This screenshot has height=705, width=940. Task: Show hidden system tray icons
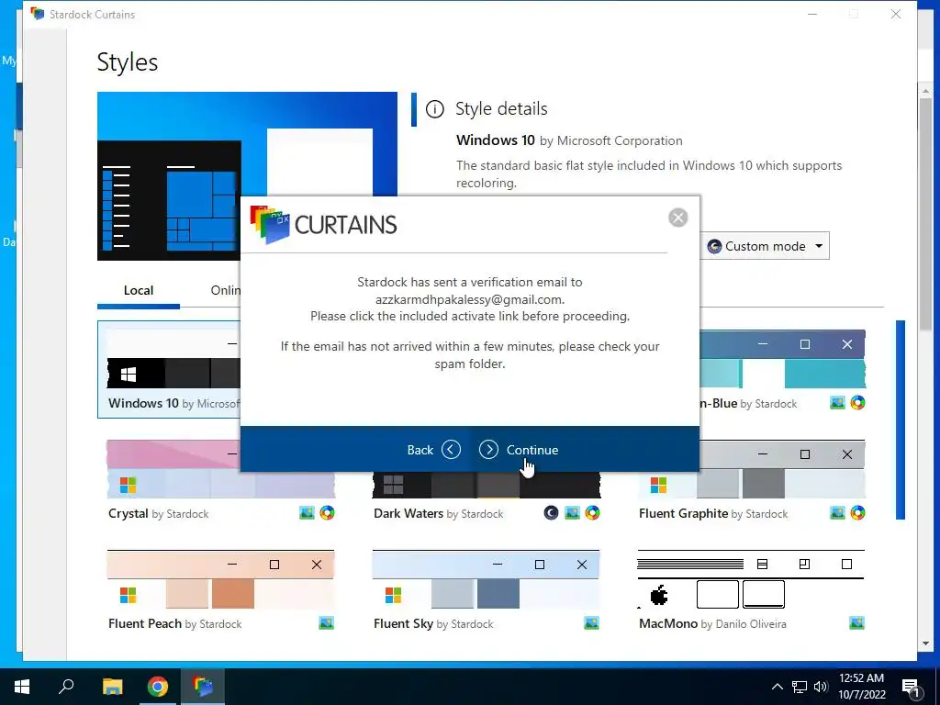click(777, 687)
